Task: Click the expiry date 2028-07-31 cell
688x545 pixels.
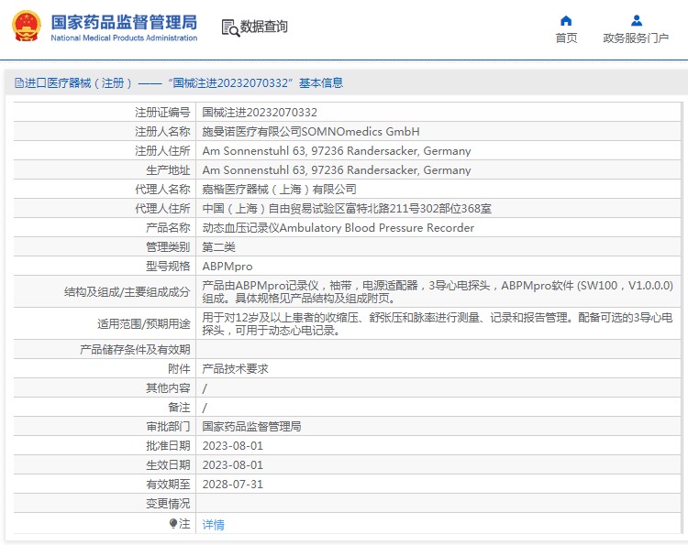Action: click(232, 484)
